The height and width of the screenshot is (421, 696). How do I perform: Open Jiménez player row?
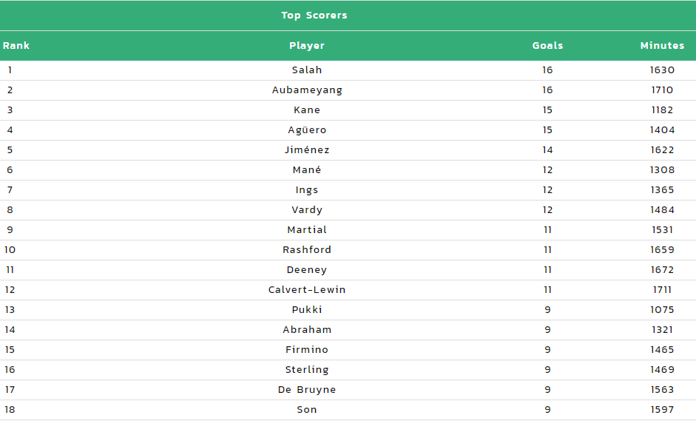[x=307, y=149]
